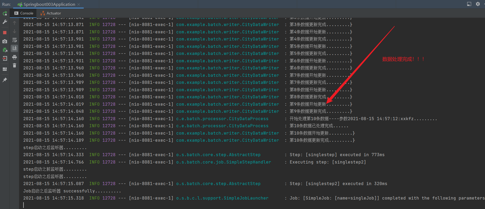Screen dimensions: 485x209
Task: Click 'Step: [singlestep2] executed in 320ms' message
Action: (338, 184)
